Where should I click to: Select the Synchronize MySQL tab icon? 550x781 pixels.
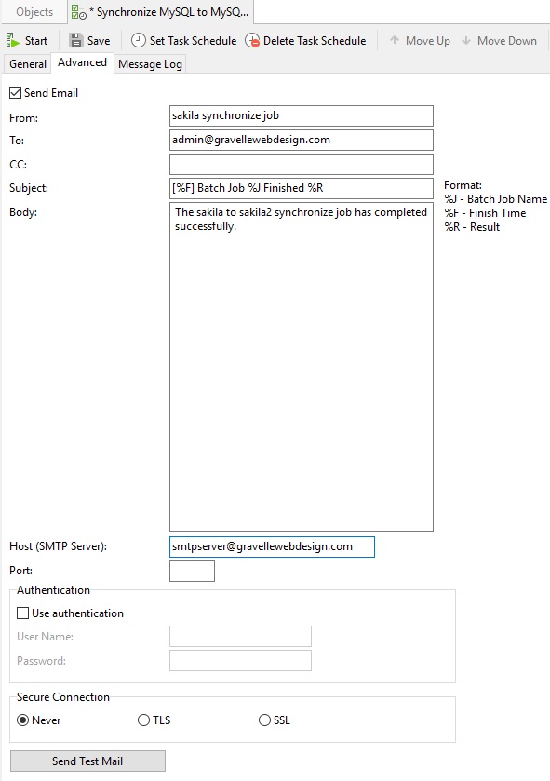[79, 12]
